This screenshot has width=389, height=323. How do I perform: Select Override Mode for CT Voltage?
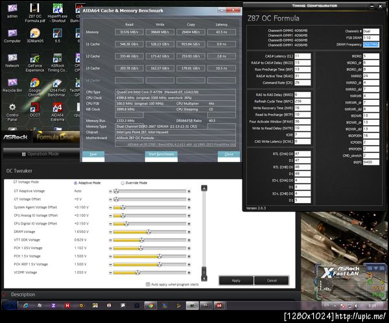click(123, 183)
